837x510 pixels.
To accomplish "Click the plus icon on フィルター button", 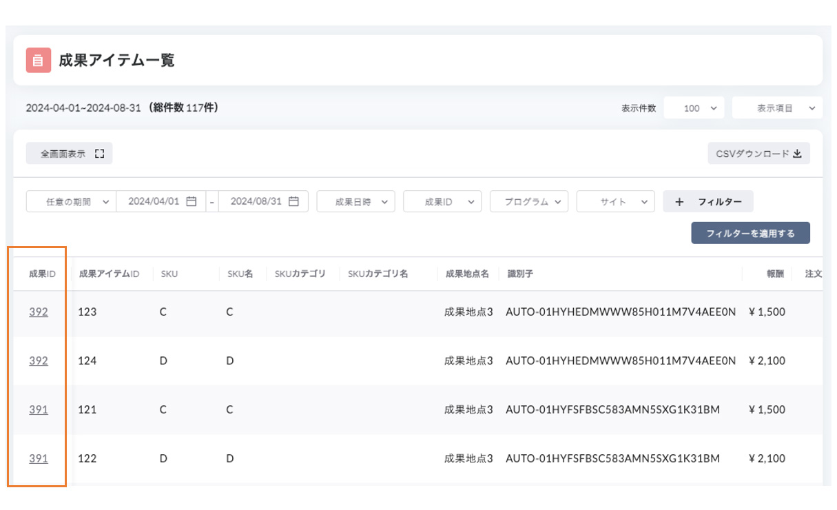I will (x=679, y=202).
